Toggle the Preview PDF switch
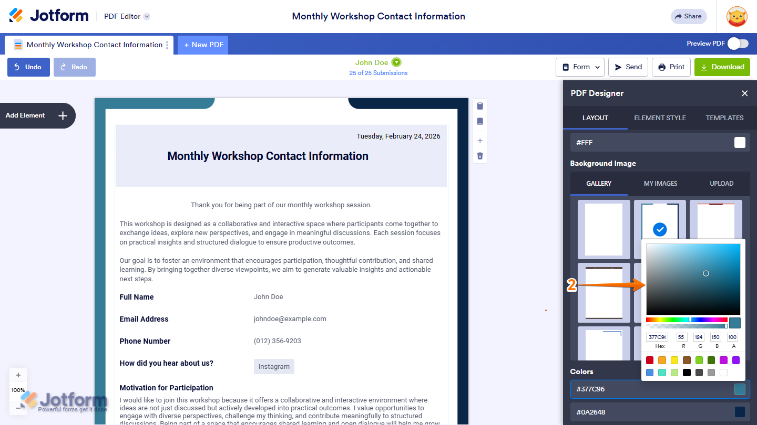 tap(738, 44)
